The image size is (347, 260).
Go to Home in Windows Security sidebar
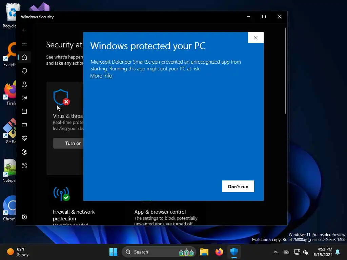(24, 57)
